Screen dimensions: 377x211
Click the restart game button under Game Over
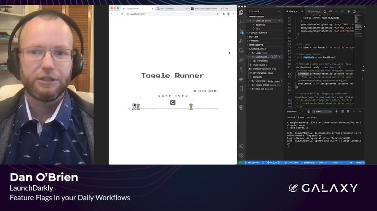pos(173,103)
